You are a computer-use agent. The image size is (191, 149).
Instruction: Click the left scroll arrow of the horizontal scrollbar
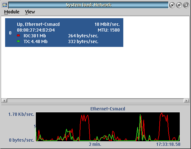(x=4, y=101)
